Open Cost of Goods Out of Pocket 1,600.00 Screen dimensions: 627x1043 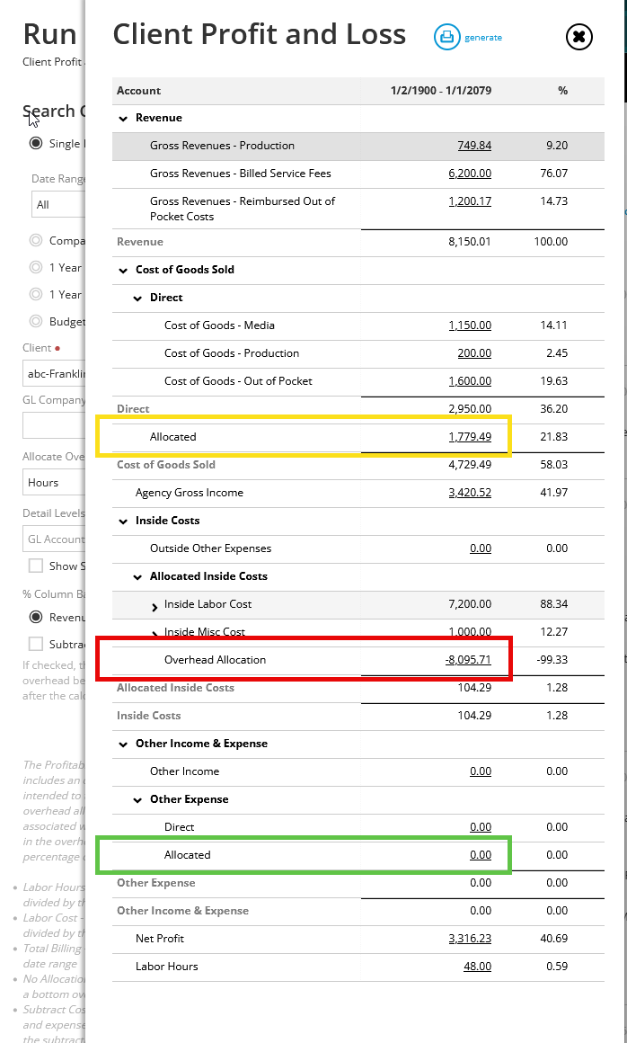tap(470, 381)
